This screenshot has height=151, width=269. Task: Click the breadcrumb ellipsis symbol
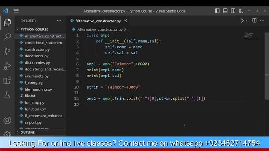click(x=129, y=30)
